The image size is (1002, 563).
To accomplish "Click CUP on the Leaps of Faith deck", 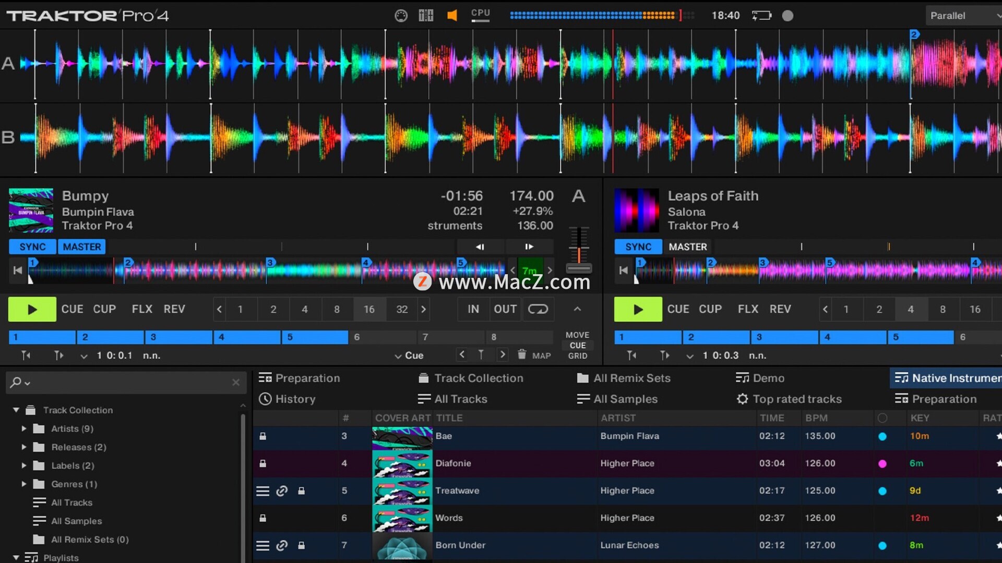I will 710,309.
